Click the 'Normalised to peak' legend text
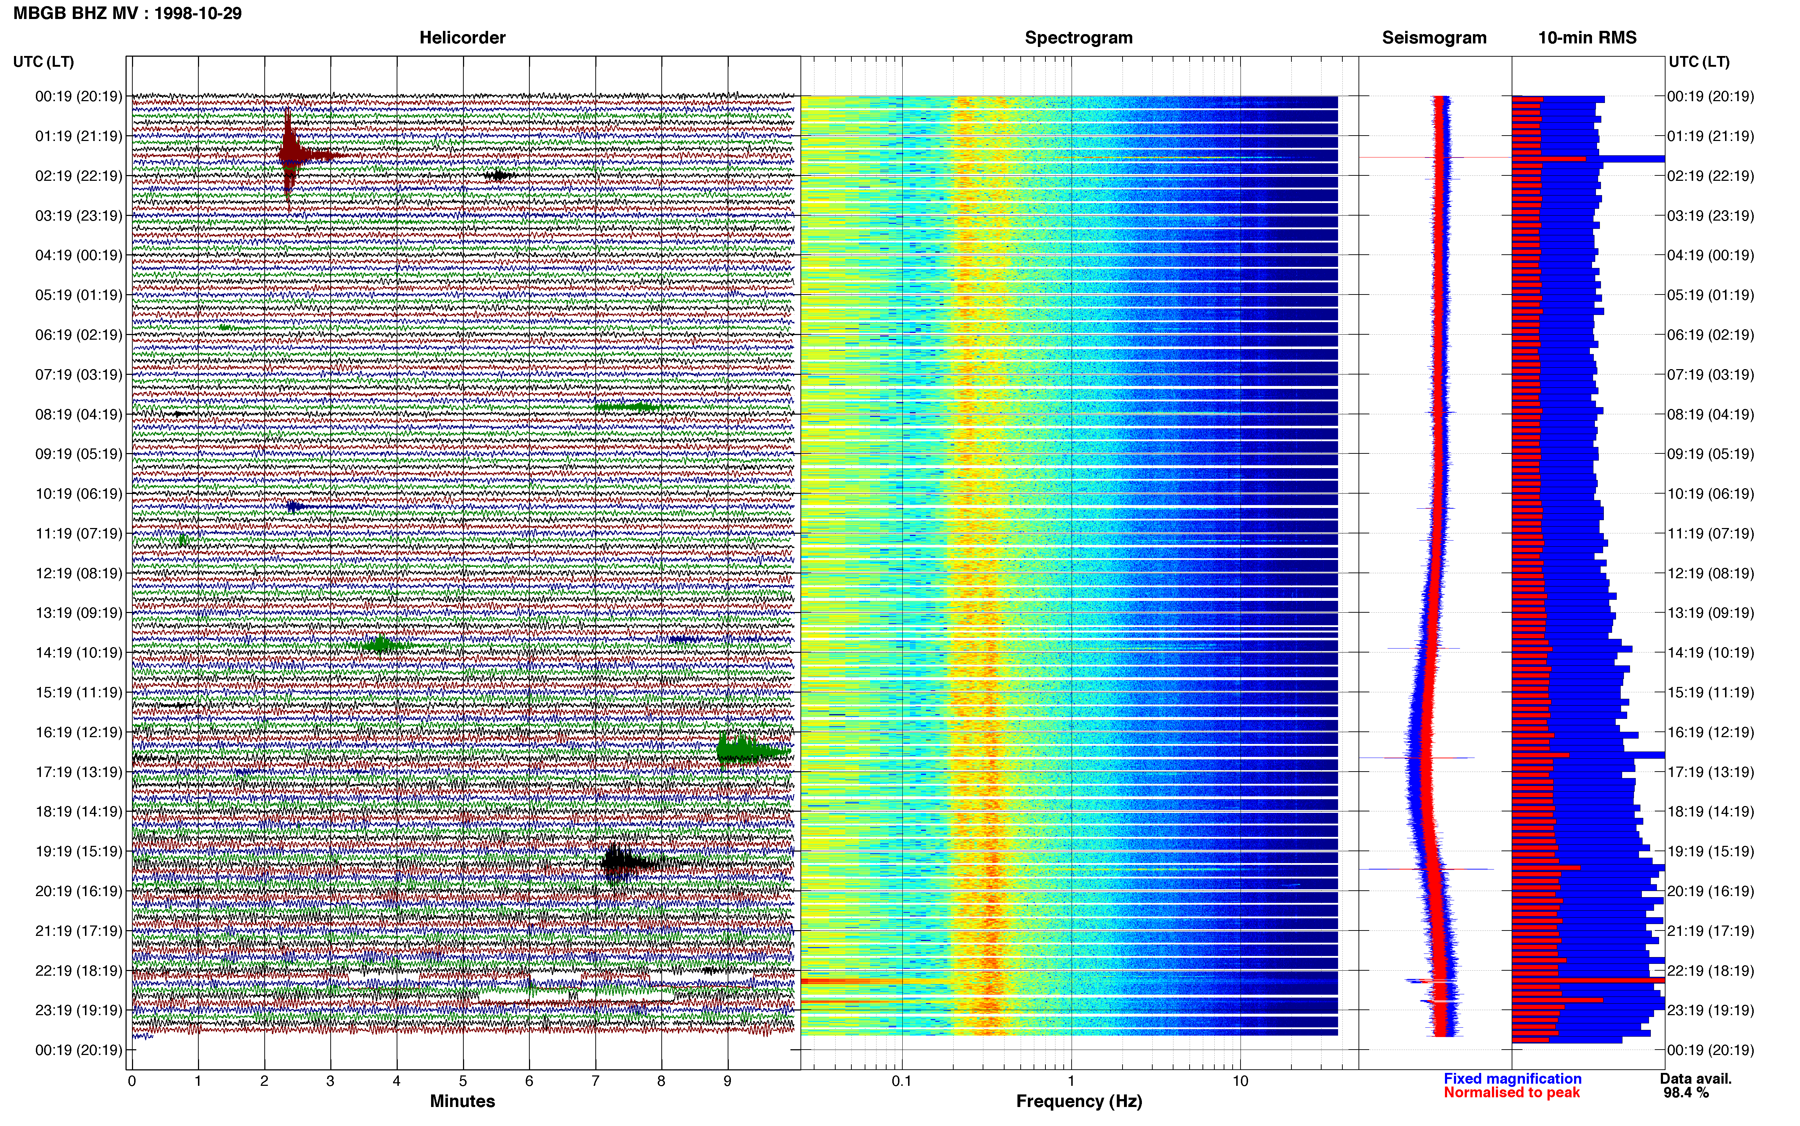Viewport: 1800px width, 1126px height. (1511, 1093)
